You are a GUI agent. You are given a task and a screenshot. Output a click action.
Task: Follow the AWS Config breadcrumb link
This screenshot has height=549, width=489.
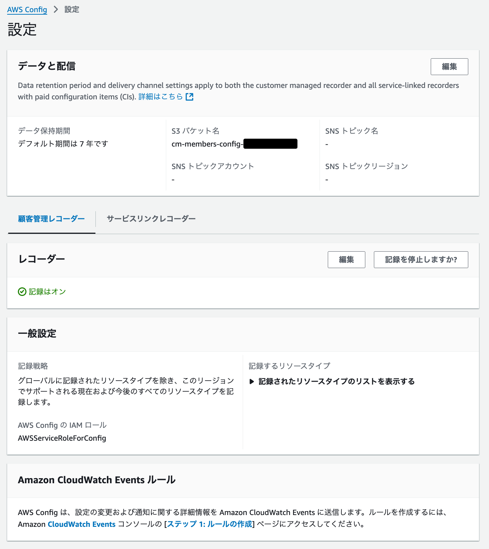click(26, 10)
